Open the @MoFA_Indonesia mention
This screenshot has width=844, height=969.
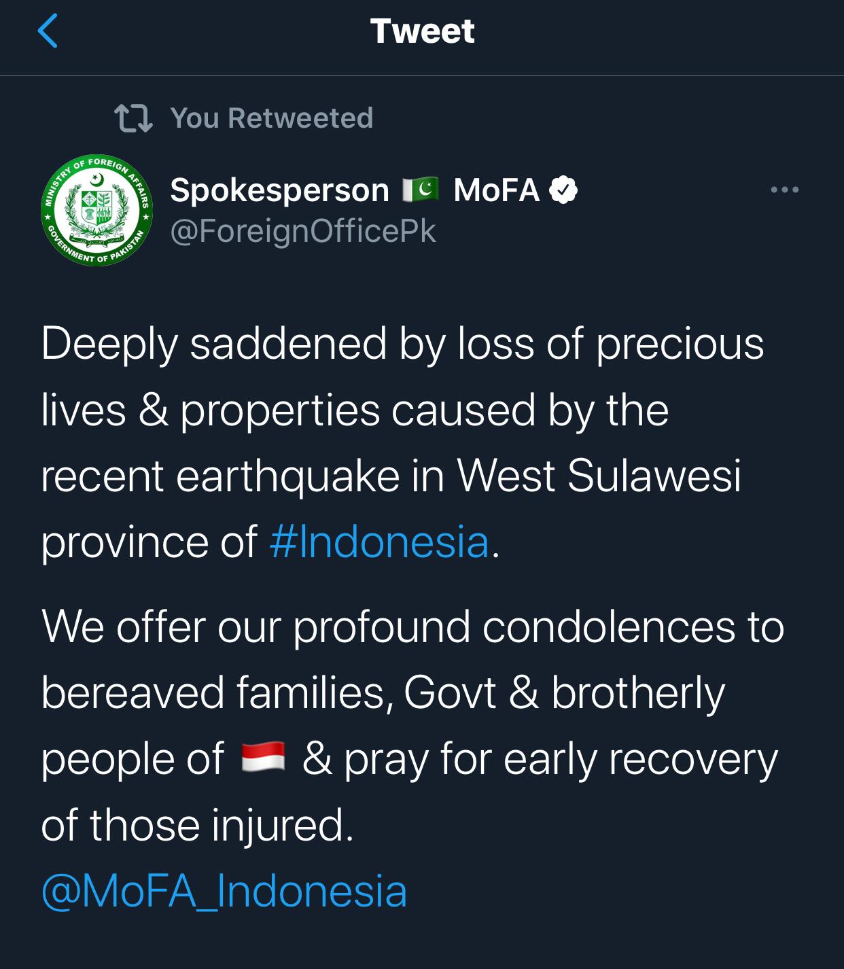224,891
